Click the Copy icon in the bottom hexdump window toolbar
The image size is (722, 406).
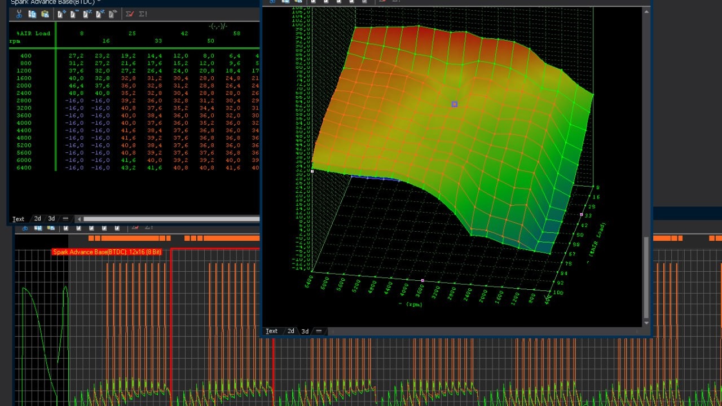[38, 228]
